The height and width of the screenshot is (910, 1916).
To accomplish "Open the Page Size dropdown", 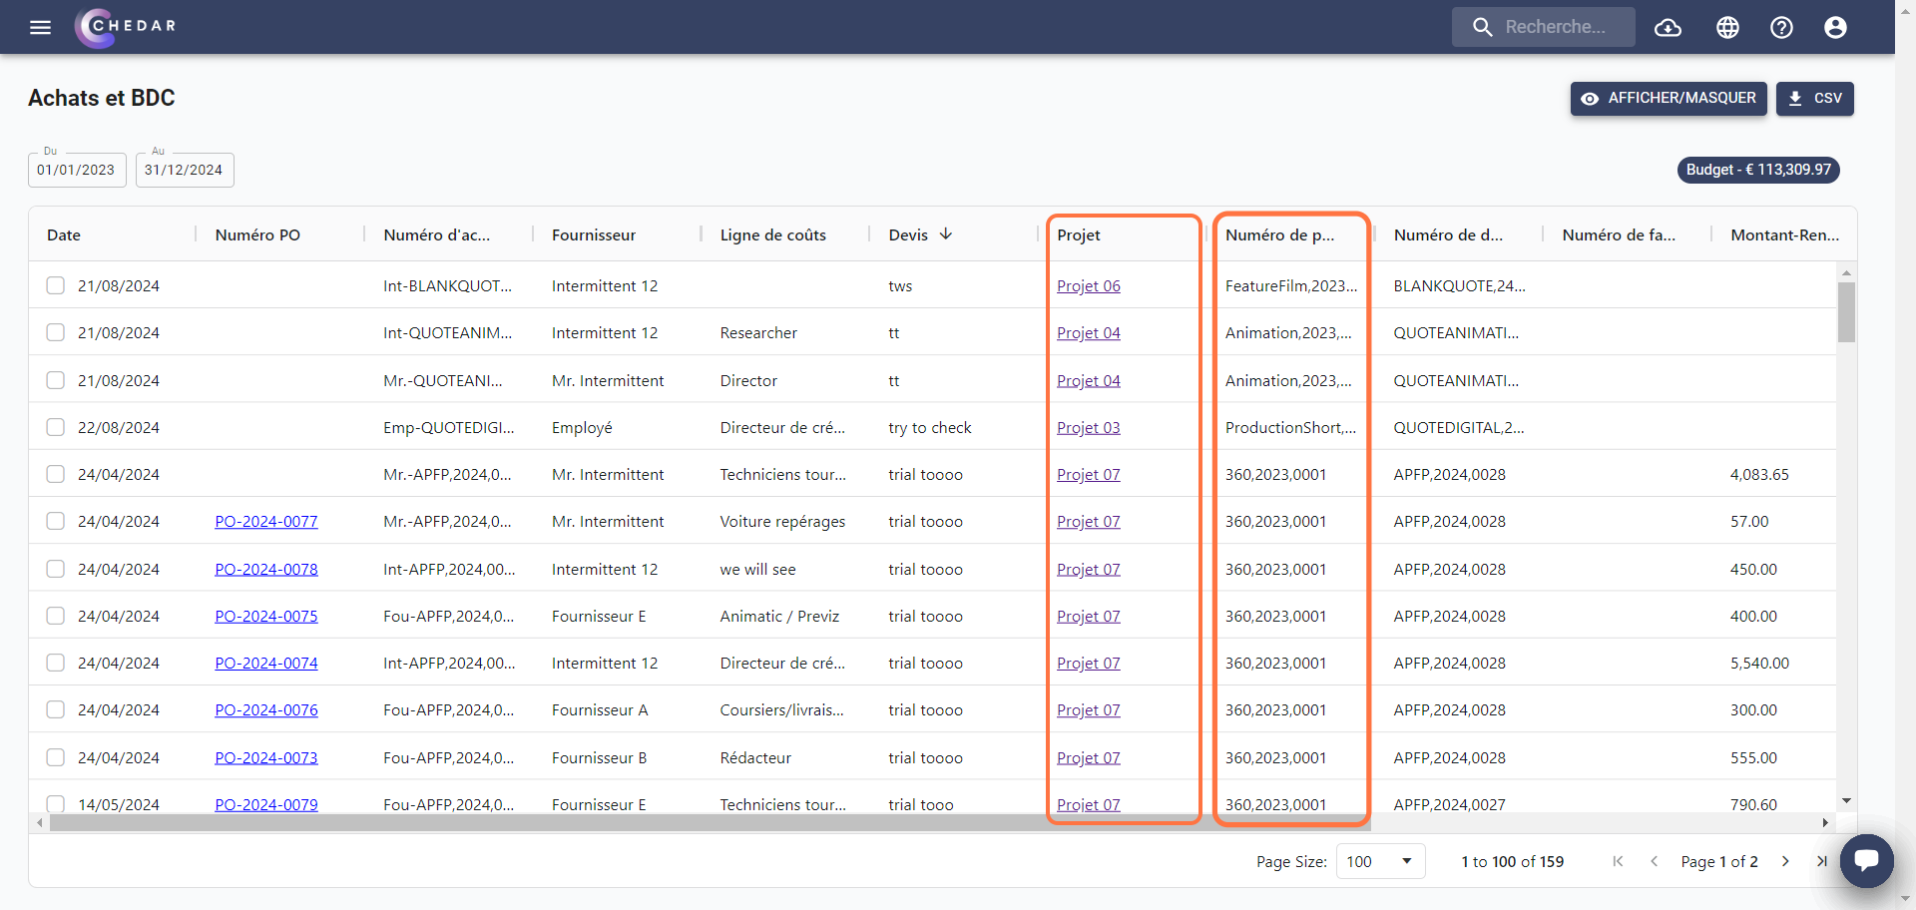I will click(x=1380, y=861).
